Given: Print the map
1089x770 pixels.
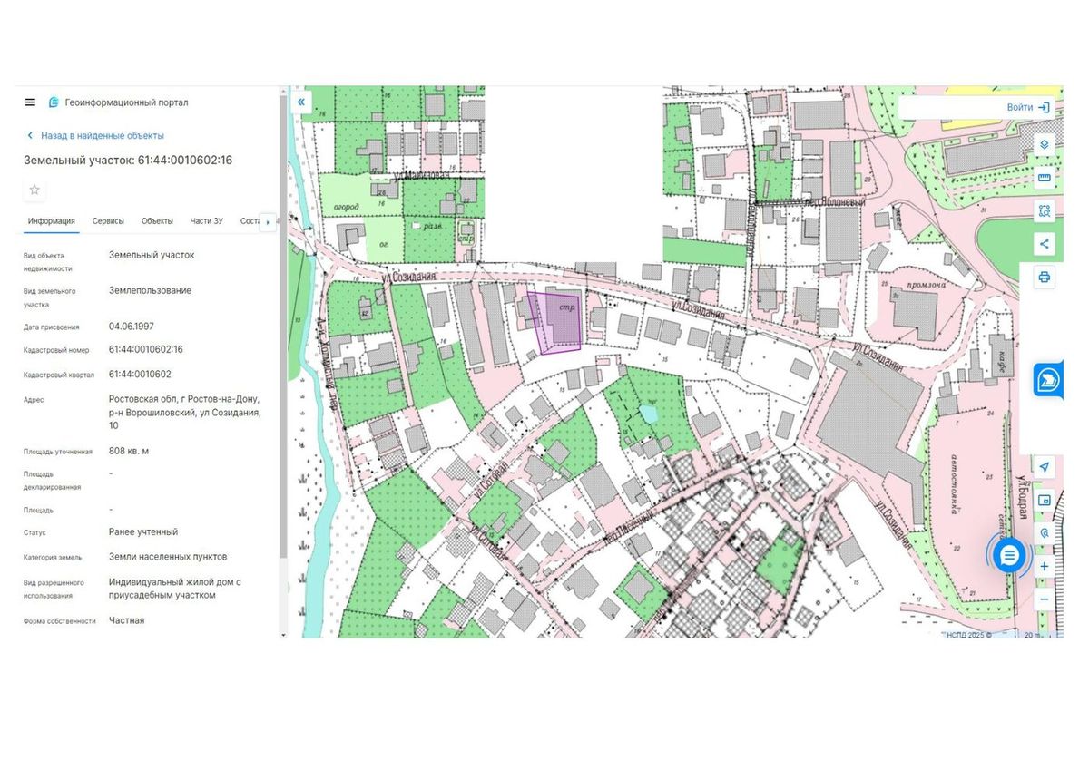Looking at the screenshot, I should point(1045,277).
